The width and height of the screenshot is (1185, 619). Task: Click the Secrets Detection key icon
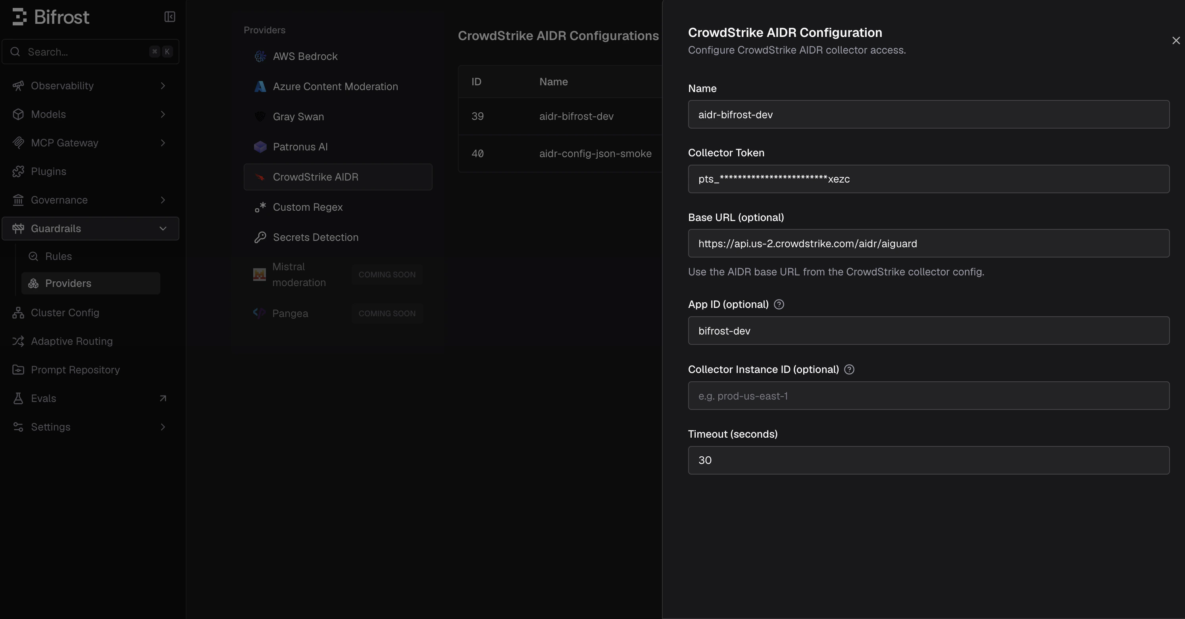coord(260,237)
